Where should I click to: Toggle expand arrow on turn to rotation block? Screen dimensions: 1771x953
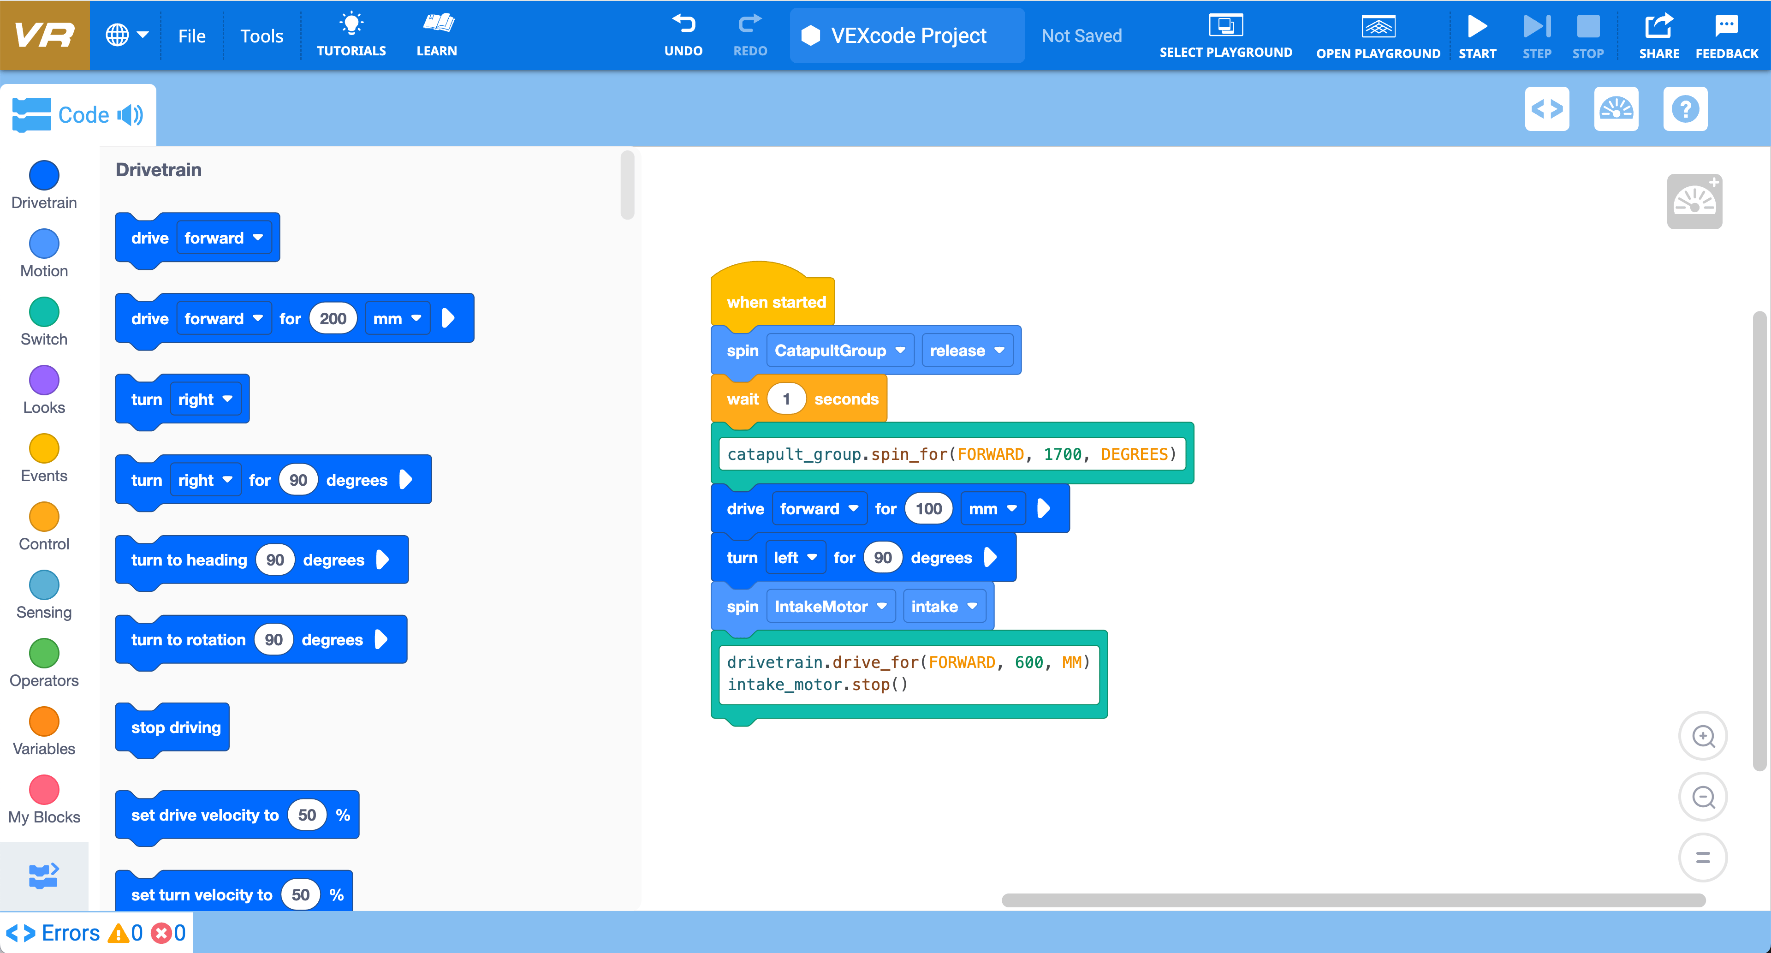pyautogui.click(x=381, y=639)
